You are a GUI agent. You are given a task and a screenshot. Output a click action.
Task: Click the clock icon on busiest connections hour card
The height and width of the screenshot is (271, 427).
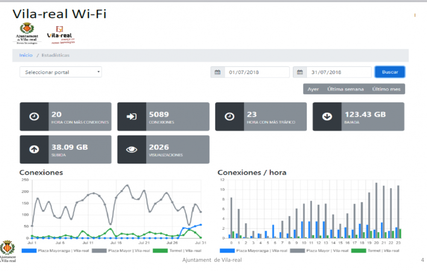click(x=34, y=117)
